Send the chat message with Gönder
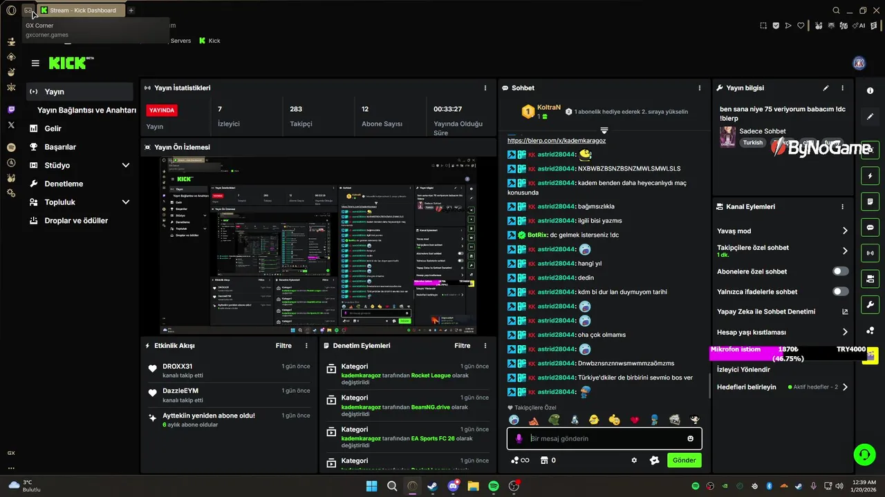The width and height of the screenshot is (885, 497). (x=684, y=460)
